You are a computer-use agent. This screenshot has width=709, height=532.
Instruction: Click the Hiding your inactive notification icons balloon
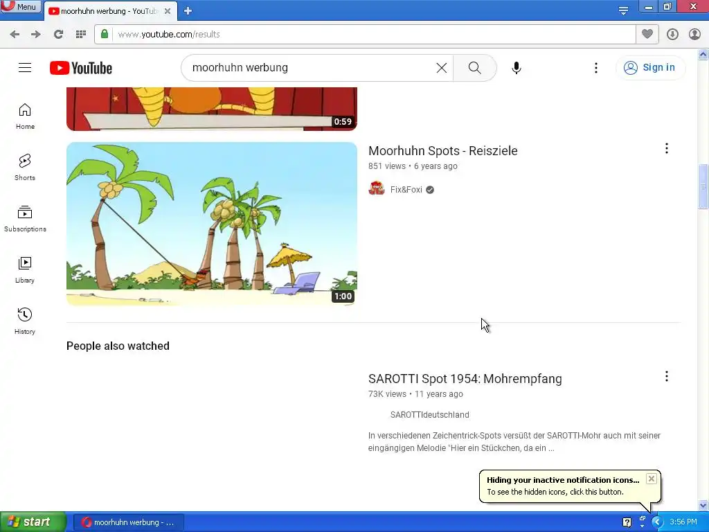pos(569,486)
